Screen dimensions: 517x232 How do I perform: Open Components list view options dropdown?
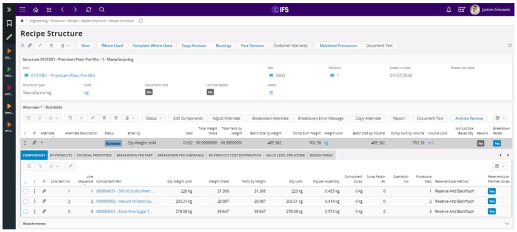pos(500,166)
